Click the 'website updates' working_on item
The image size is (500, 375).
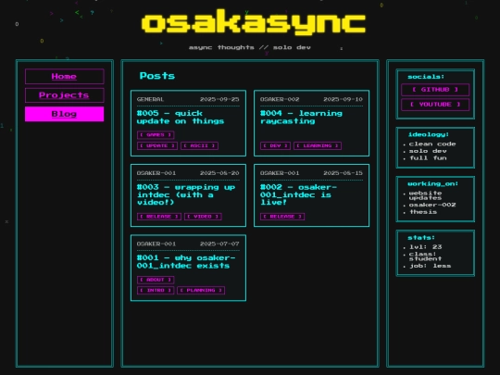(x=425, y=195)
